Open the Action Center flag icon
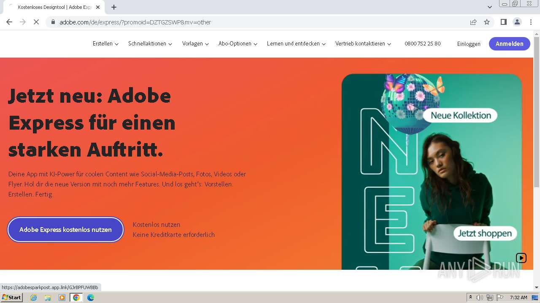Viewport: 540px width, 303px height. (500, 298)
